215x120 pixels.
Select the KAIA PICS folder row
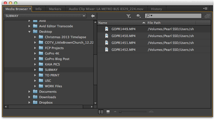tap(49, 64)
